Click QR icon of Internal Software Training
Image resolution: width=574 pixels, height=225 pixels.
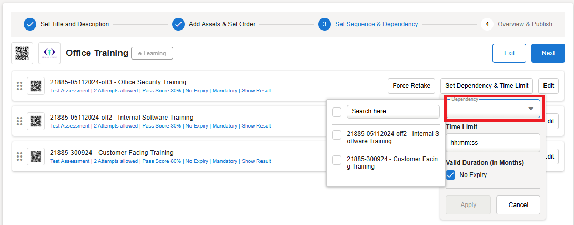[36, 121]
